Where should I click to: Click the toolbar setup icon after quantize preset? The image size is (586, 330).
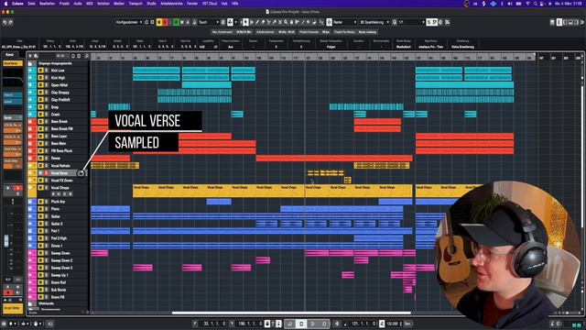click(x=448, y=22)
